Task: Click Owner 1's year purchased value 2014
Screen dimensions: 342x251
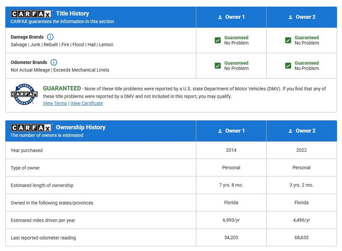Action: (231, 150)
